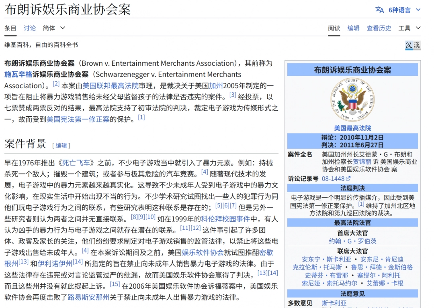The width and height of the screenshot is (434, 308).
Task: Click the Supreme Court seal image
Action: [x=352, y=100]
